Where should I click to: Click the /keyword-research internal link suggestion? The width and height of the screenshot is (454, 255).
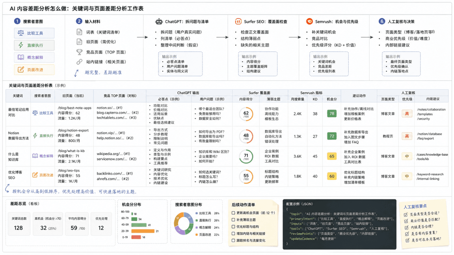pos(430,174)
